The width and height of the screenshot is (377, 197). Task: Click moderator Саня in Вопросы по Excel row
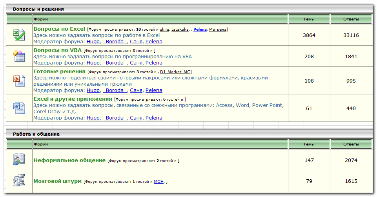coord(136,41)
